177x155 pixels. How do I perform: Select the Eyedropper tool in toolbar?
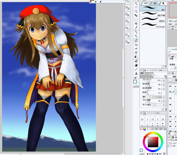136,28
